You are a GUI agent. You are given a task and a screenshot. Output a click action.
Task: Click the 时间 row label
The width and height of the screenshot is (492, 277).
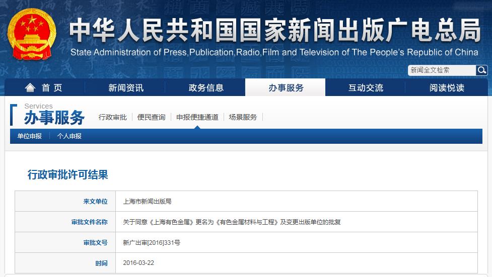pos(101,263)
